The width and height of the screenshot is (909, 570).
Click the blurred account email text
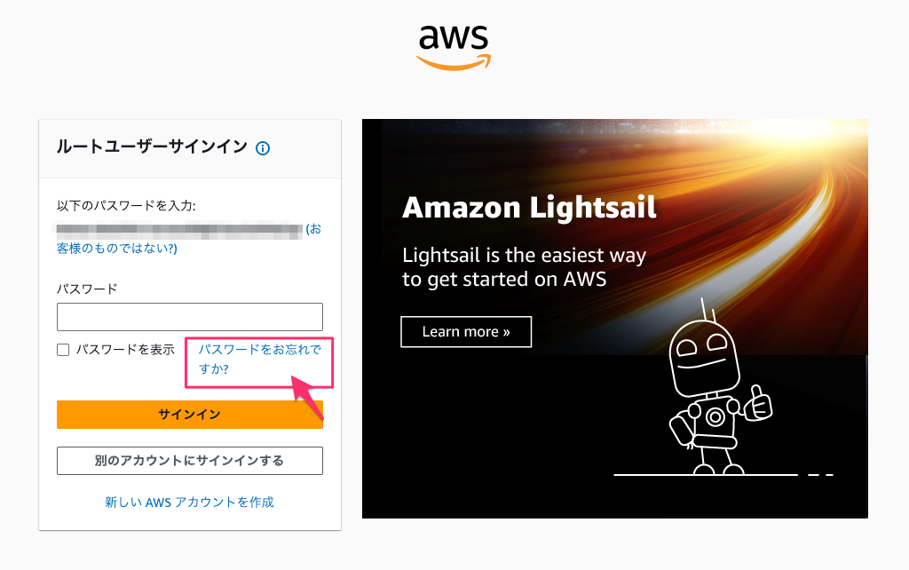179,230
